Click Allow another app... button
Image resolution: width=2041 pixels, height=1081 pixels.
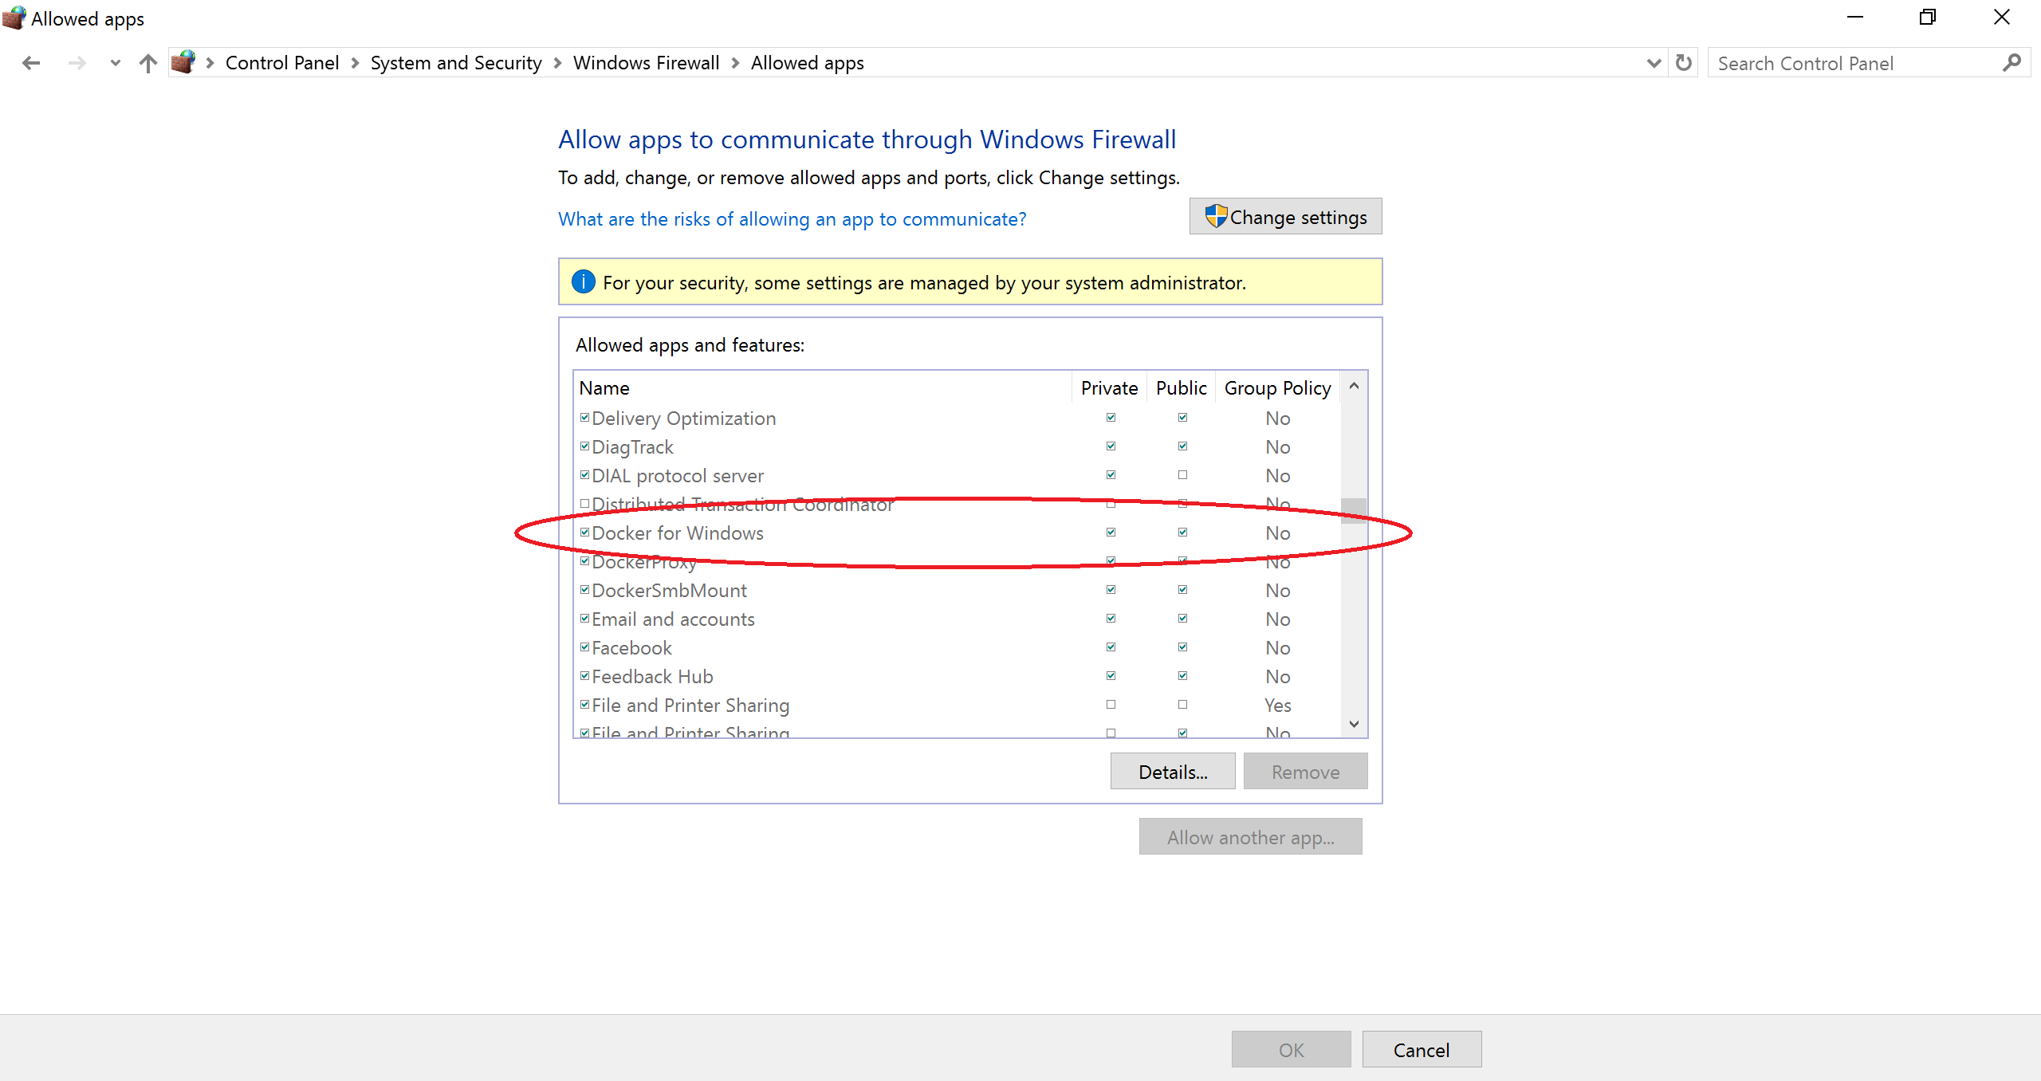1250,836
